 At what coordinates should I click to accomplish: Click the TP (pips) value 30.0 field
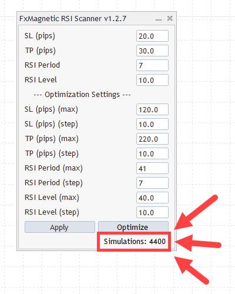click(152, 51)
